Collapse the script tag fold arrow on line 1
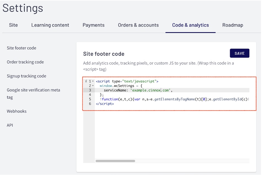 93,81
